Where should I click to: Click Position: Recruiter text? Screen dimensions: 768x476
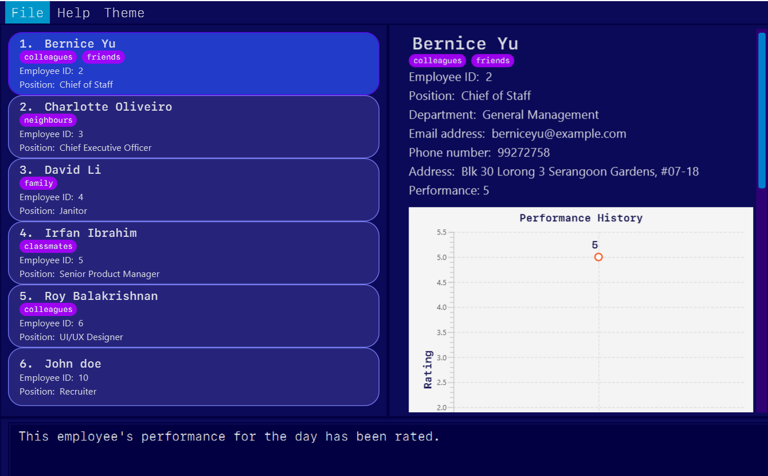[58, 392]
